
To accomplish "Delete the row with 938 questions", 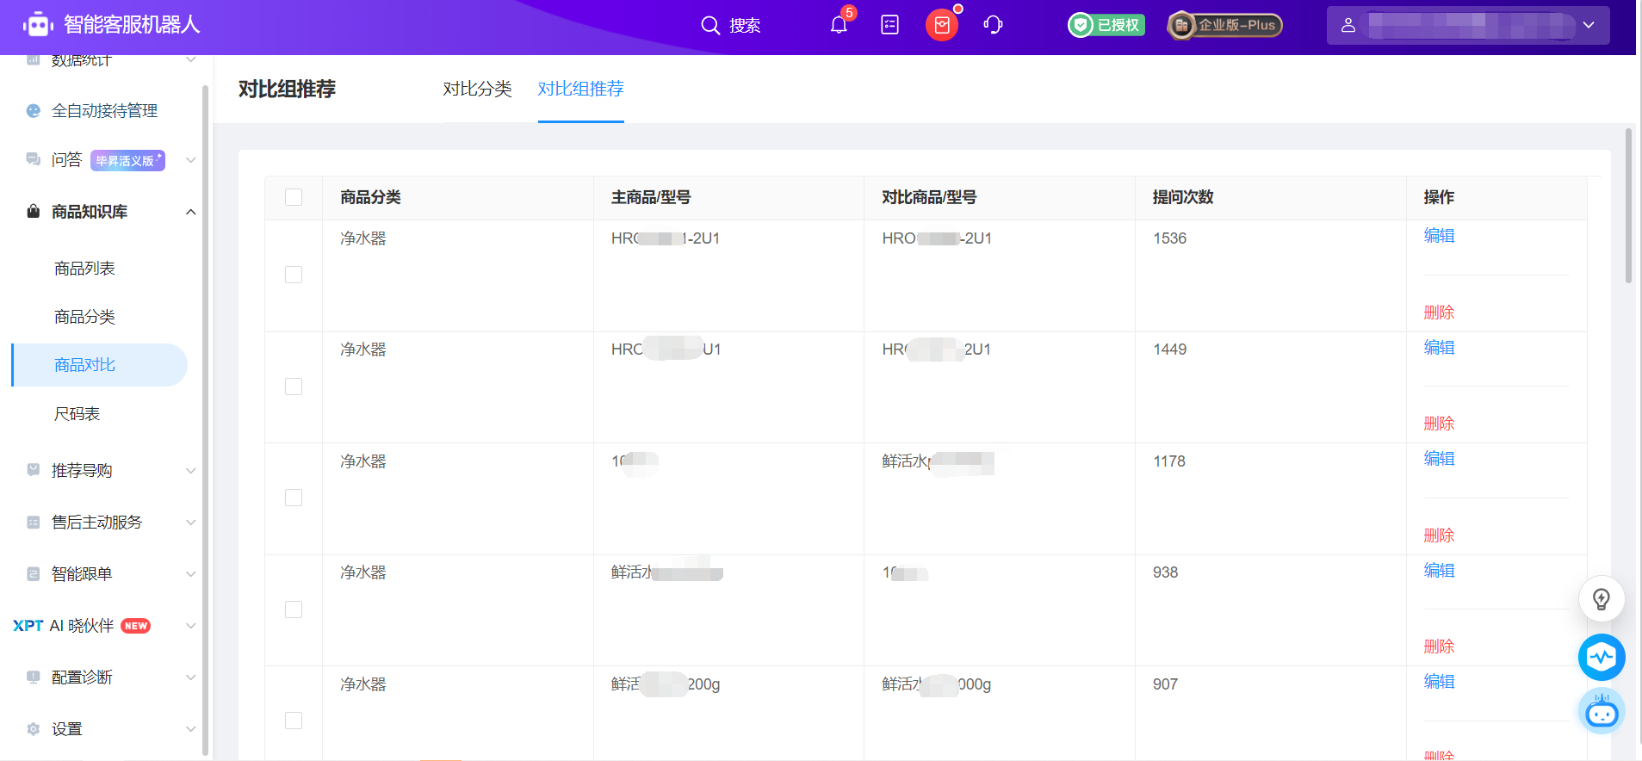I will point(1439,647).
